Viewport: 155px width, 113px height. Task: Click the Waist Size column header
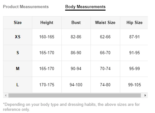coord(105,22)
